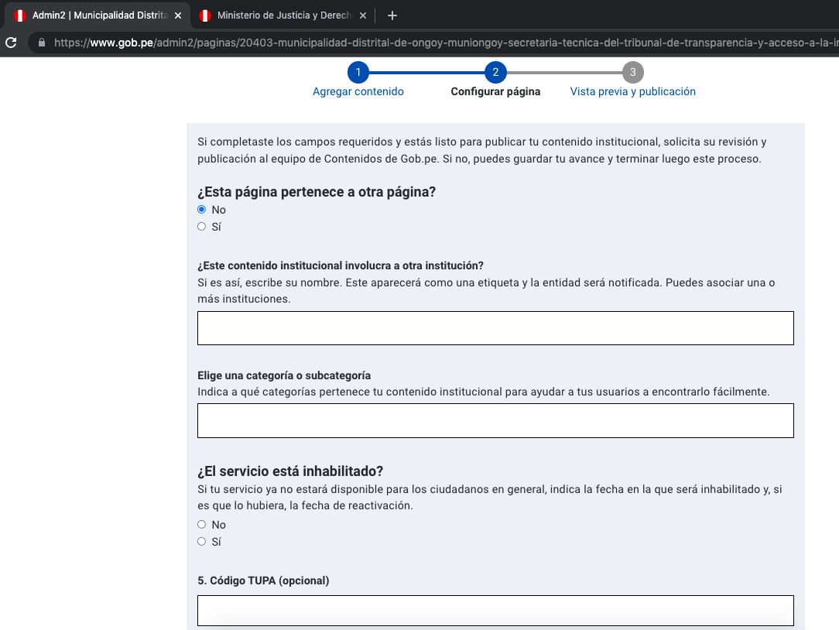The height and width of the screenshot is (630, 839).
Task: Open Vista previa y publicación link
Action: click(x=633, y=91)
